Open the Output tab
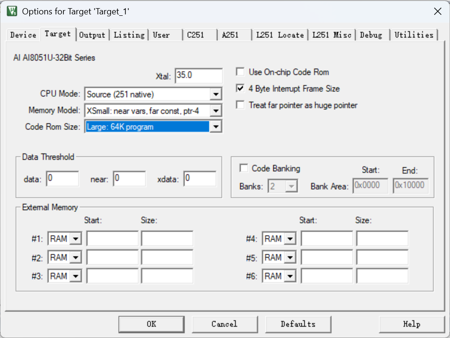Image resolution: width=450 pixels, height=338 pixels. pyautogui.click(x=92, y=35)
